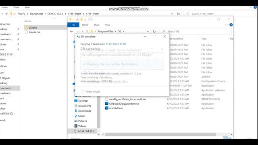
Task: Click the 17.0.1 Patch source link in copy dialog
Action: point(112,44)
